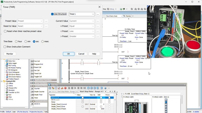Open Data View in the project tree
The image size is (202, 113).
click(x=12, y=61)
